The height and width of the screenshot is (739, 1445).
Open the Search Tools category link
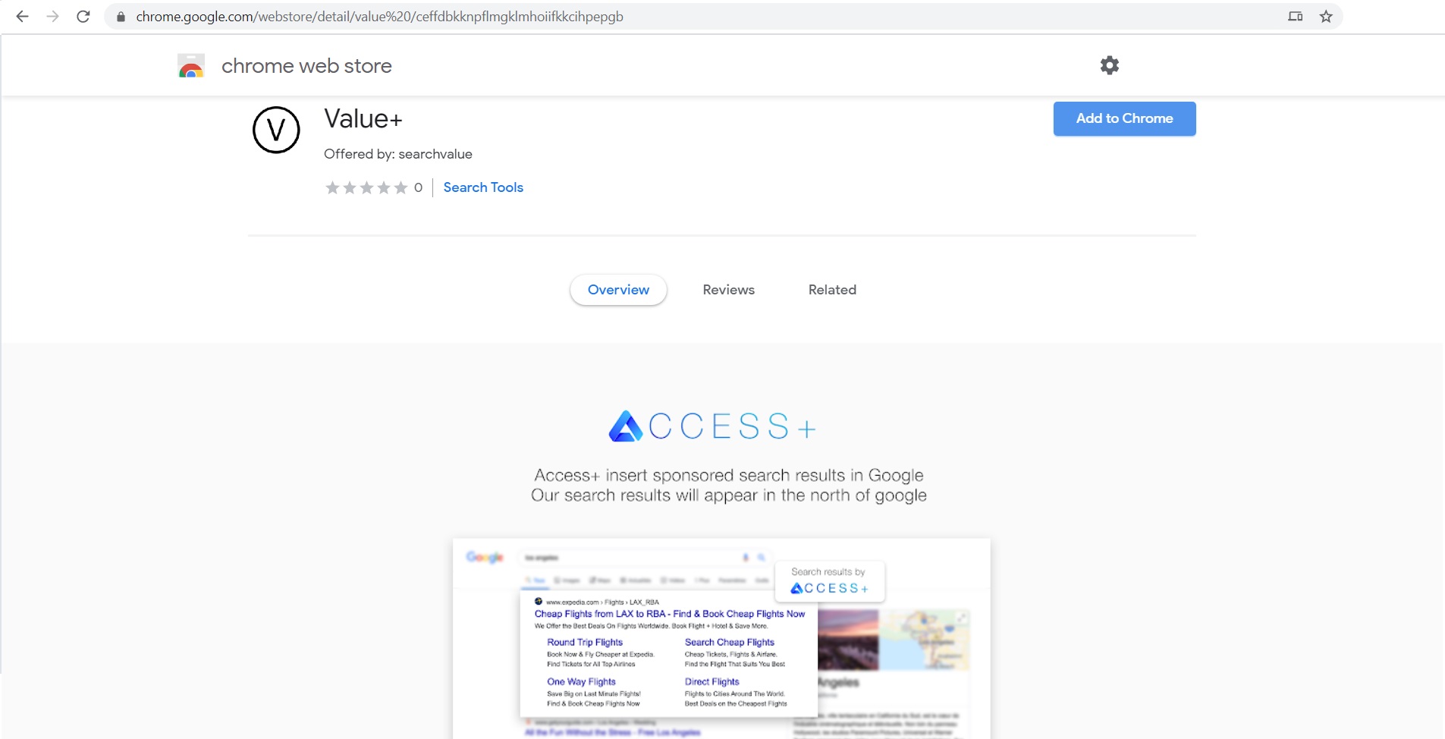point(483,187)
